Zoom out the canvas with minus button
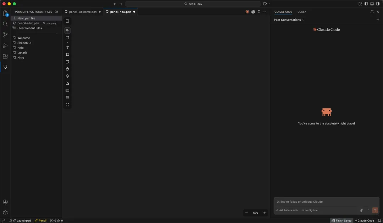The image size is (383, 223). [246, 213]
